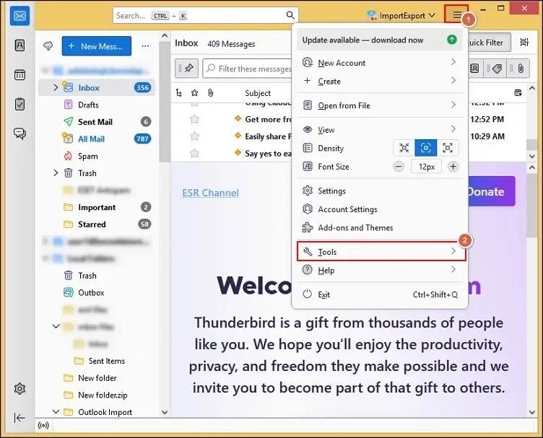Select the Sent Mail folder

(x=97, y=122)
